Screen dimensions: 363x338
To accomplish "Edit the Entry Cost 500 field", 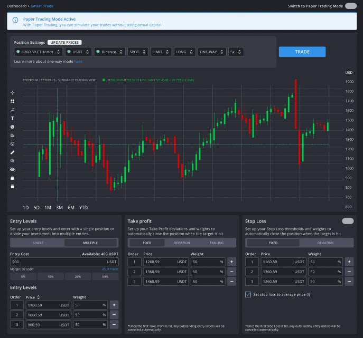I will tap(64, 262).
